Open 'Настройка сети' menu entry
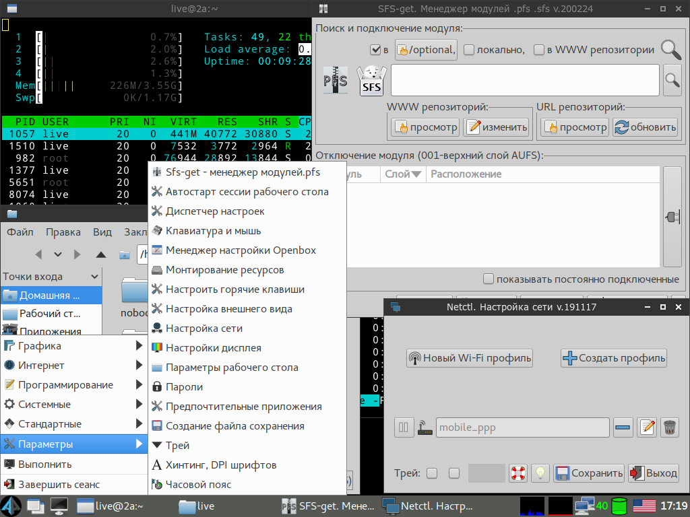This screenshot has width=690, height=517. [203, 329]
